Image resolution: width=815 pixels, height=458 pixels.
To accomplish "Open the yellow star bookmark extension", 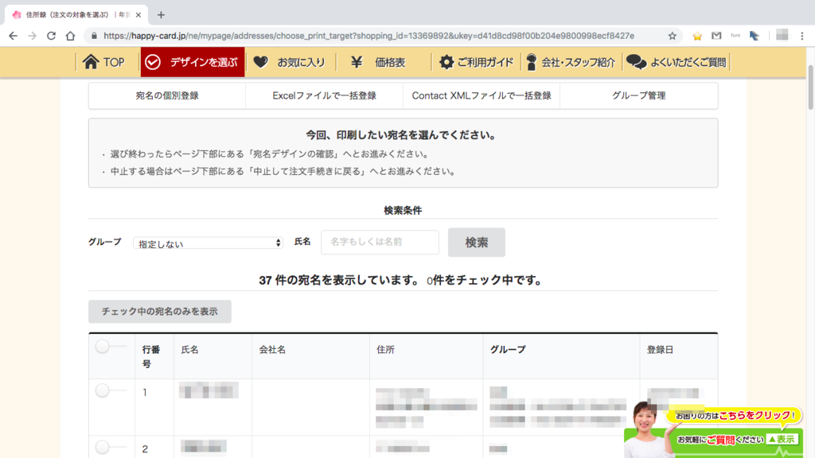I will tap(697, 36).
